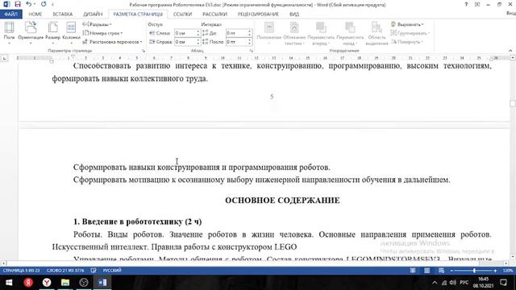Viewport: 516px width, 290px height.
Task: Click the heading ОСНОВНОЕ СОДЕРЖАНИЕ
Action: point(282,201)
